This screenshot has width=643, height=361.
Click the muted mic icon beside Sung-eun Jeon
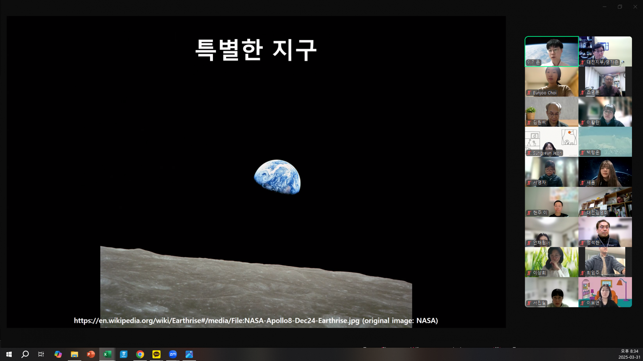529,153
